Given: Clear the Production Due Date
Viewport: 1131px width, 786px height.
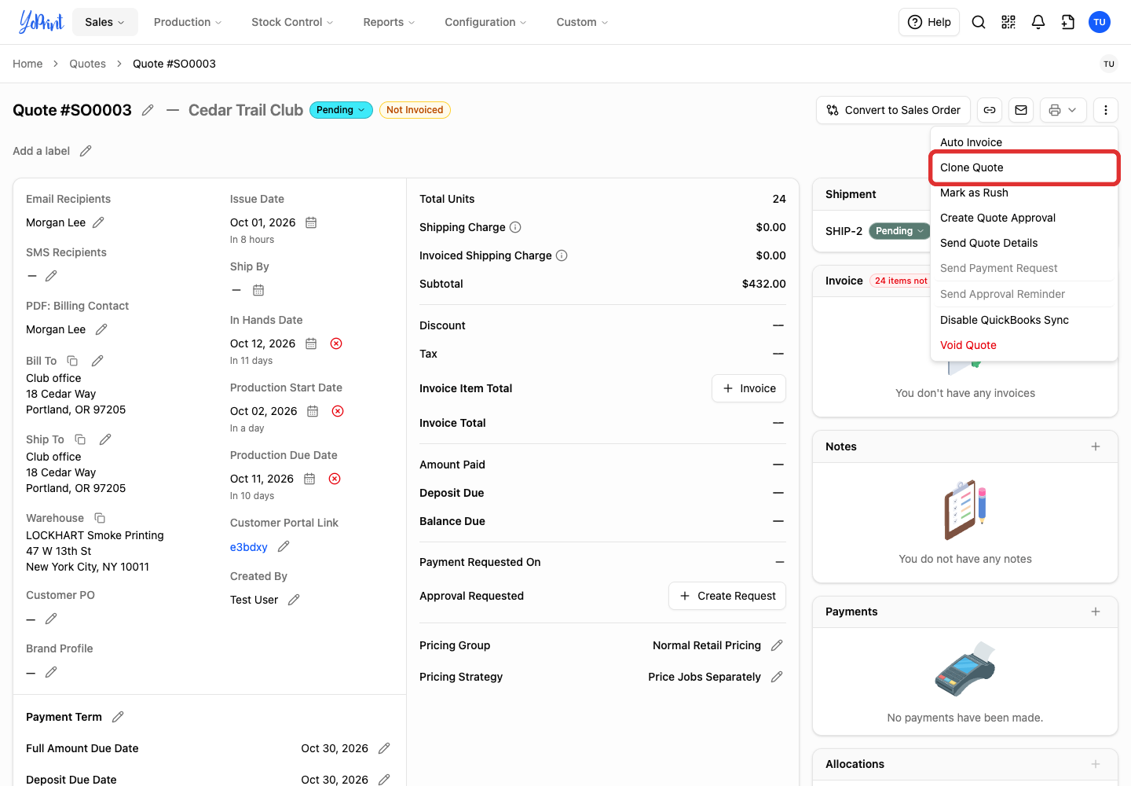Looking at the screenshot, I should [x=335, y=479].
